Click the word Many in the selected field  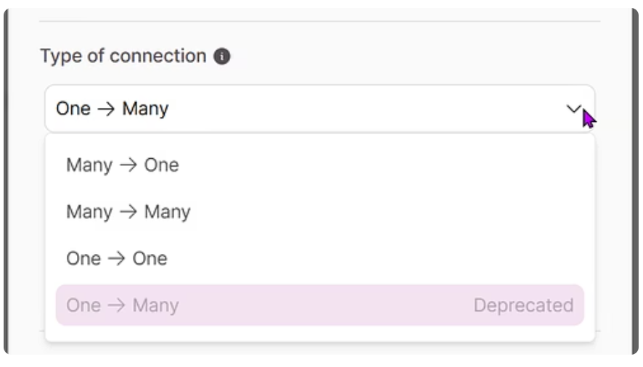pos(145,109)
